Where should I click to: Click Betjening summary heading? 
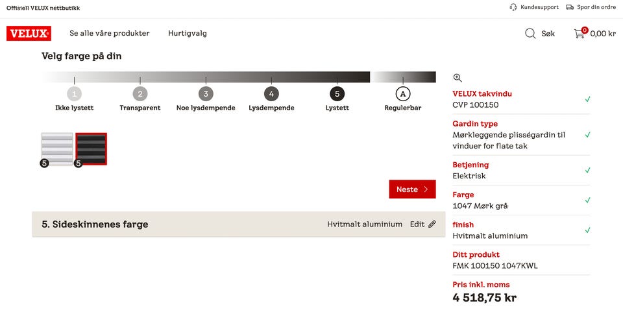470,165
